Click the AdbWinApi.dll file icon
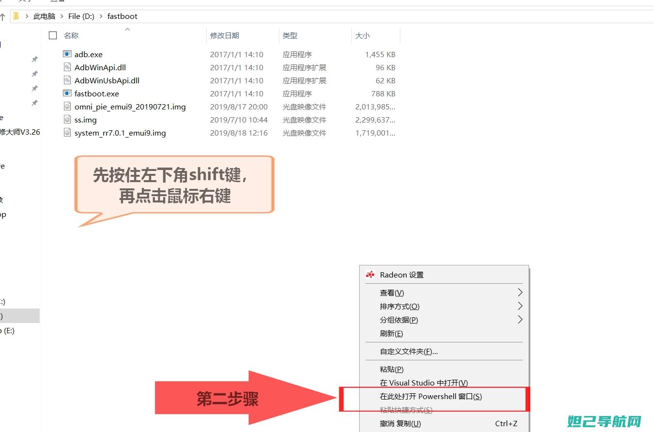 (x=67, y=67)
